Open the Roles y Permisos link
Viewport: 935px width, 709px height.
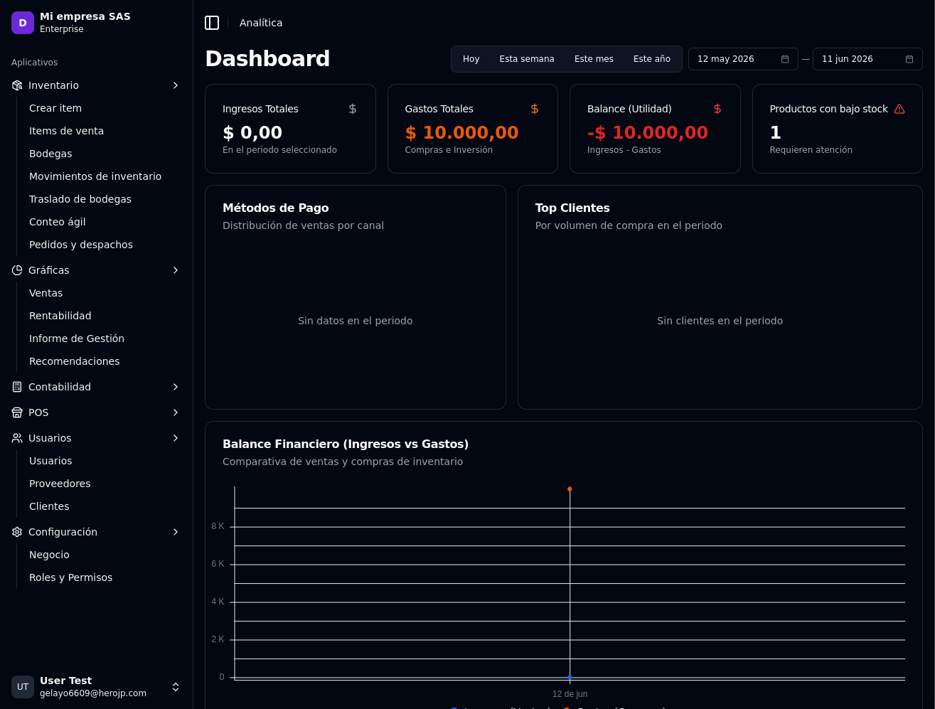(70, 577)
